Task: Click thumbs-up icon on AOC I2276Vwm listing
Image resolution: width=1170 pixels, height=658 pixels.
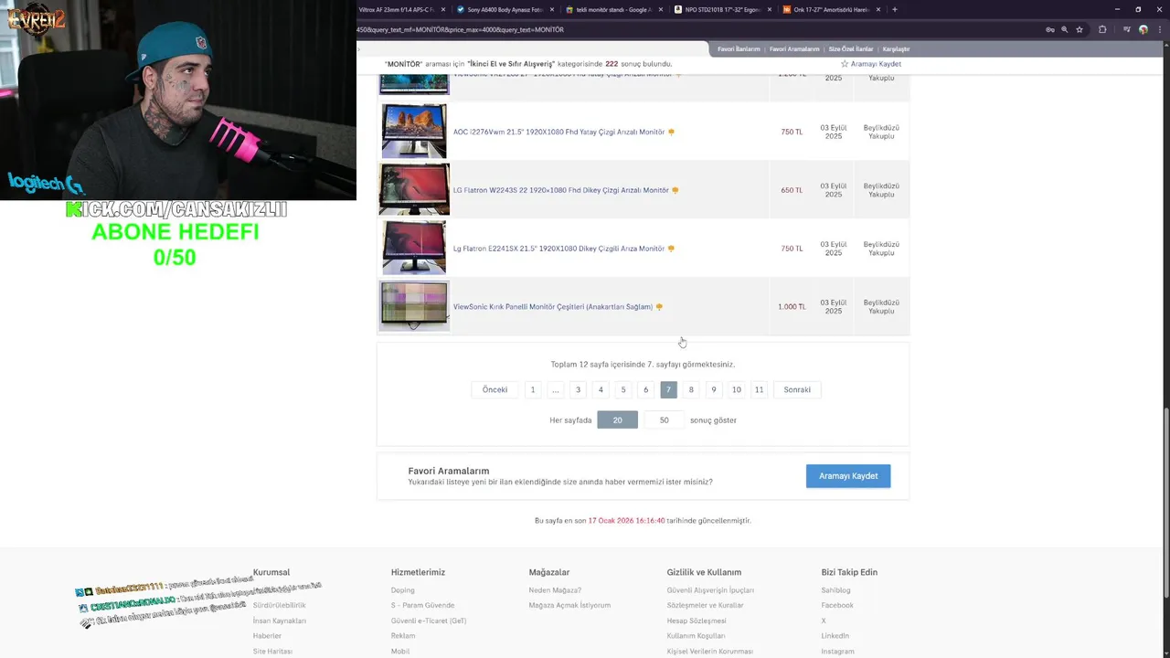Action: pos(671,132)
